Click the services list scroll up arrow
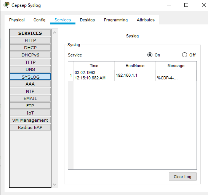Screen dimensions: 208x195 coord(54,32)
